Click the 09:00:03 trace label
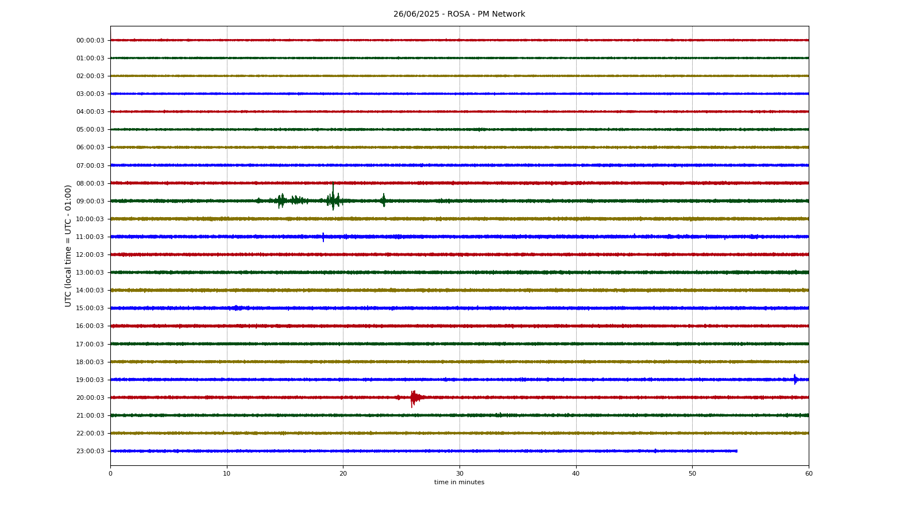This screenshot has width=919, height=517. [90, 201]
